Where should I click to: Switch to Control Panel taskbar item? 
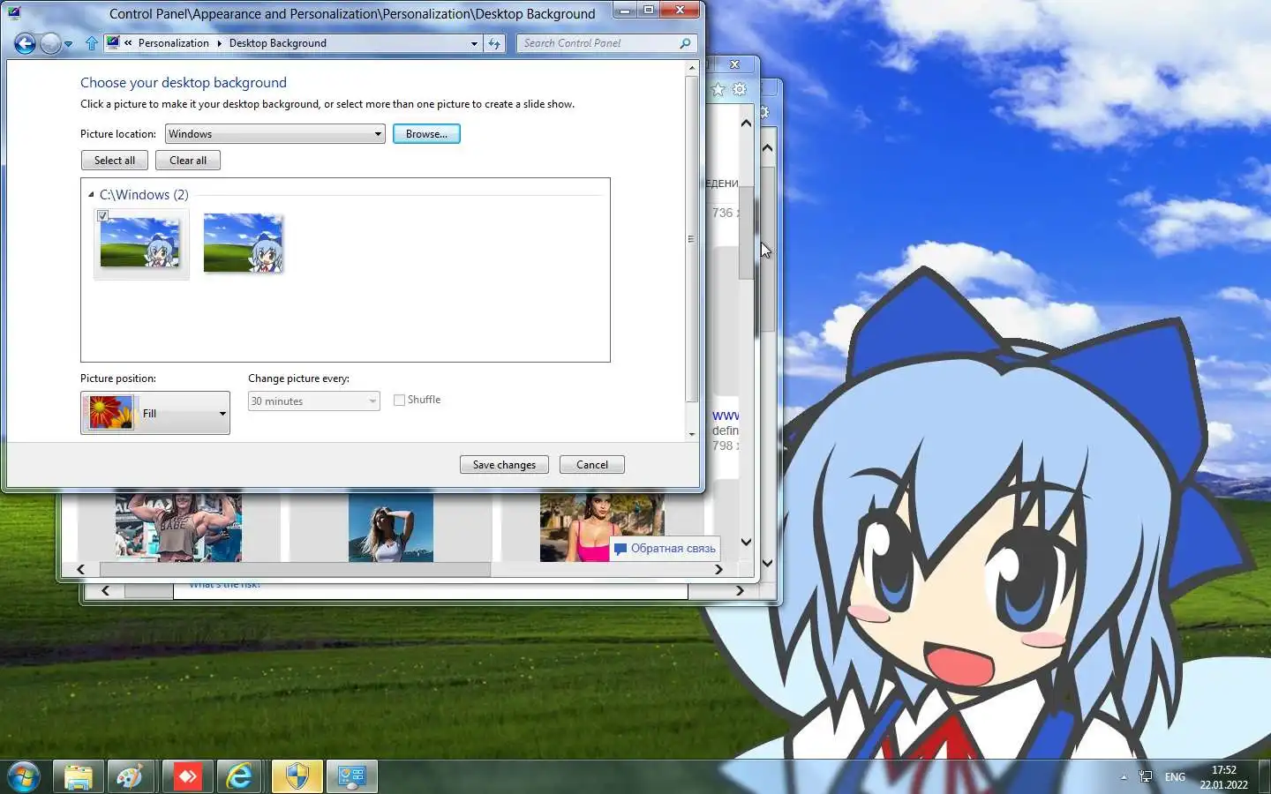point(352,777)
